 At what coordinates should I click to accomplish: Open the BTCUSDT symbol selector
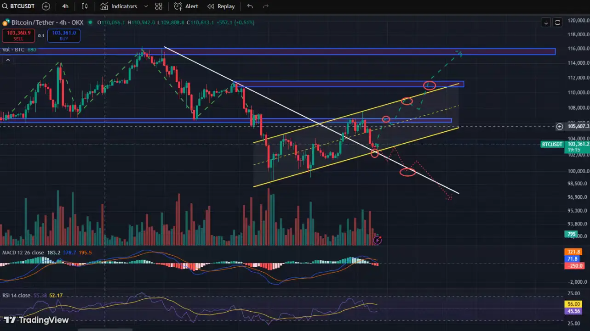point(23,6)
